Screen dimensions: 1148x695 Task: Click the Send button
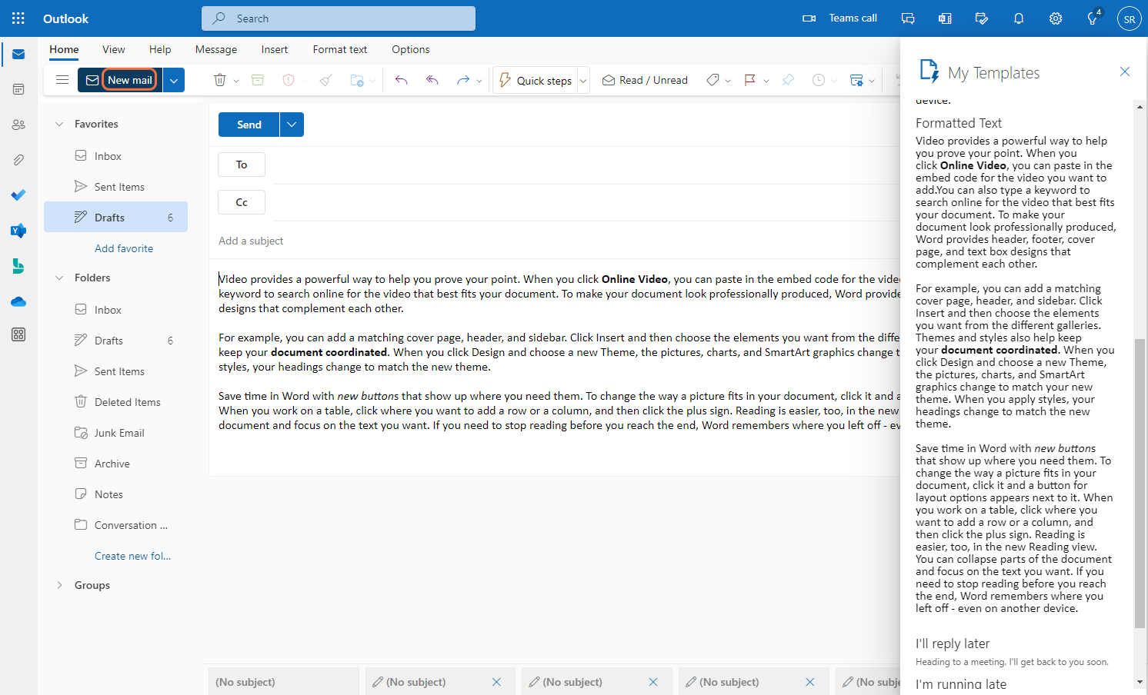[249, 125]
